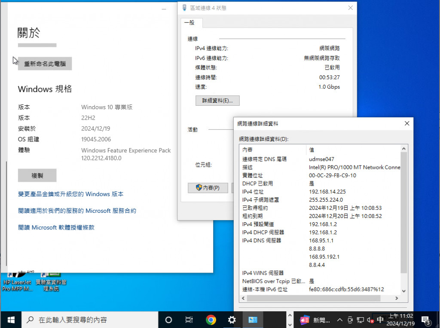The width and height of the screenshot is (440, 328).
Task: Open Properties button with shield icon
Action: tap(208, 187)
